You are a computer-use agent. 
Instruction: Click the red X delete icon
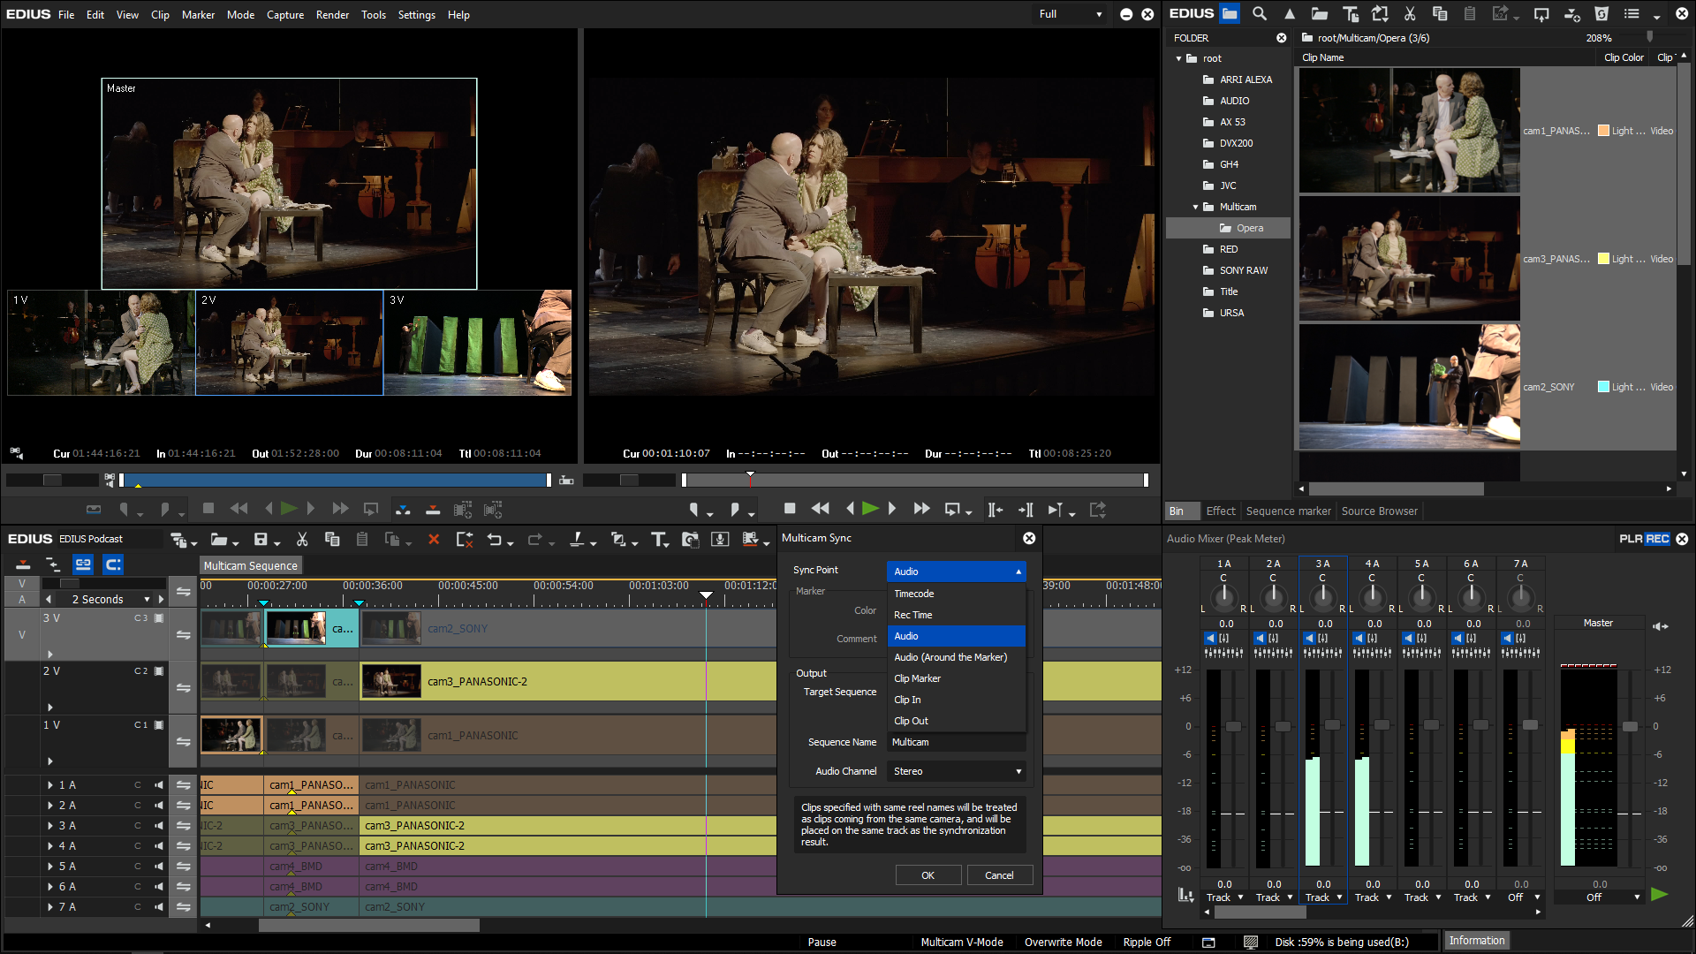434,540
